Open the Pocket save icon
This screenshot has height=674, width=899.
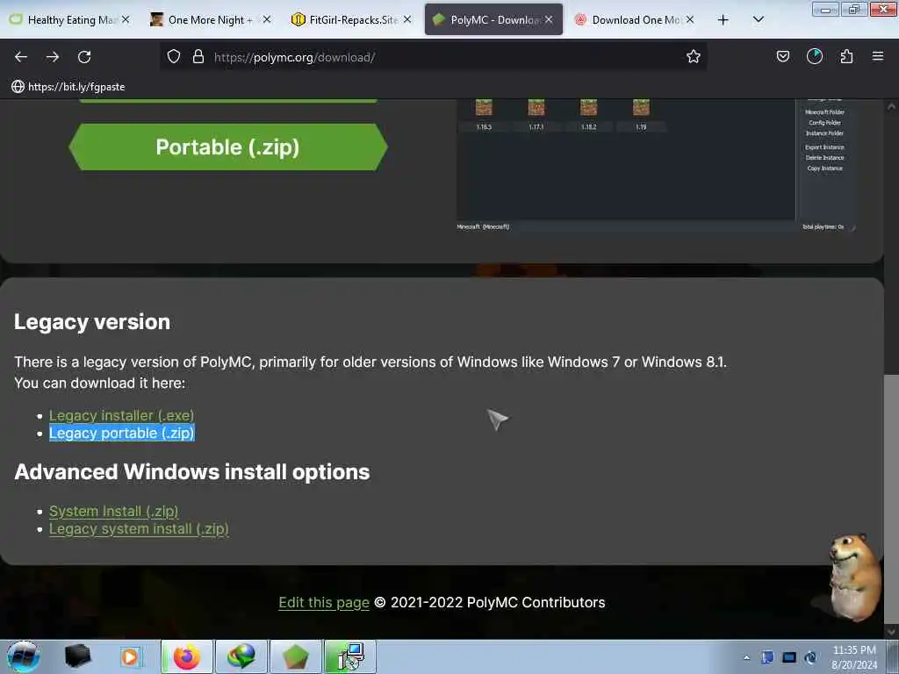782,57
